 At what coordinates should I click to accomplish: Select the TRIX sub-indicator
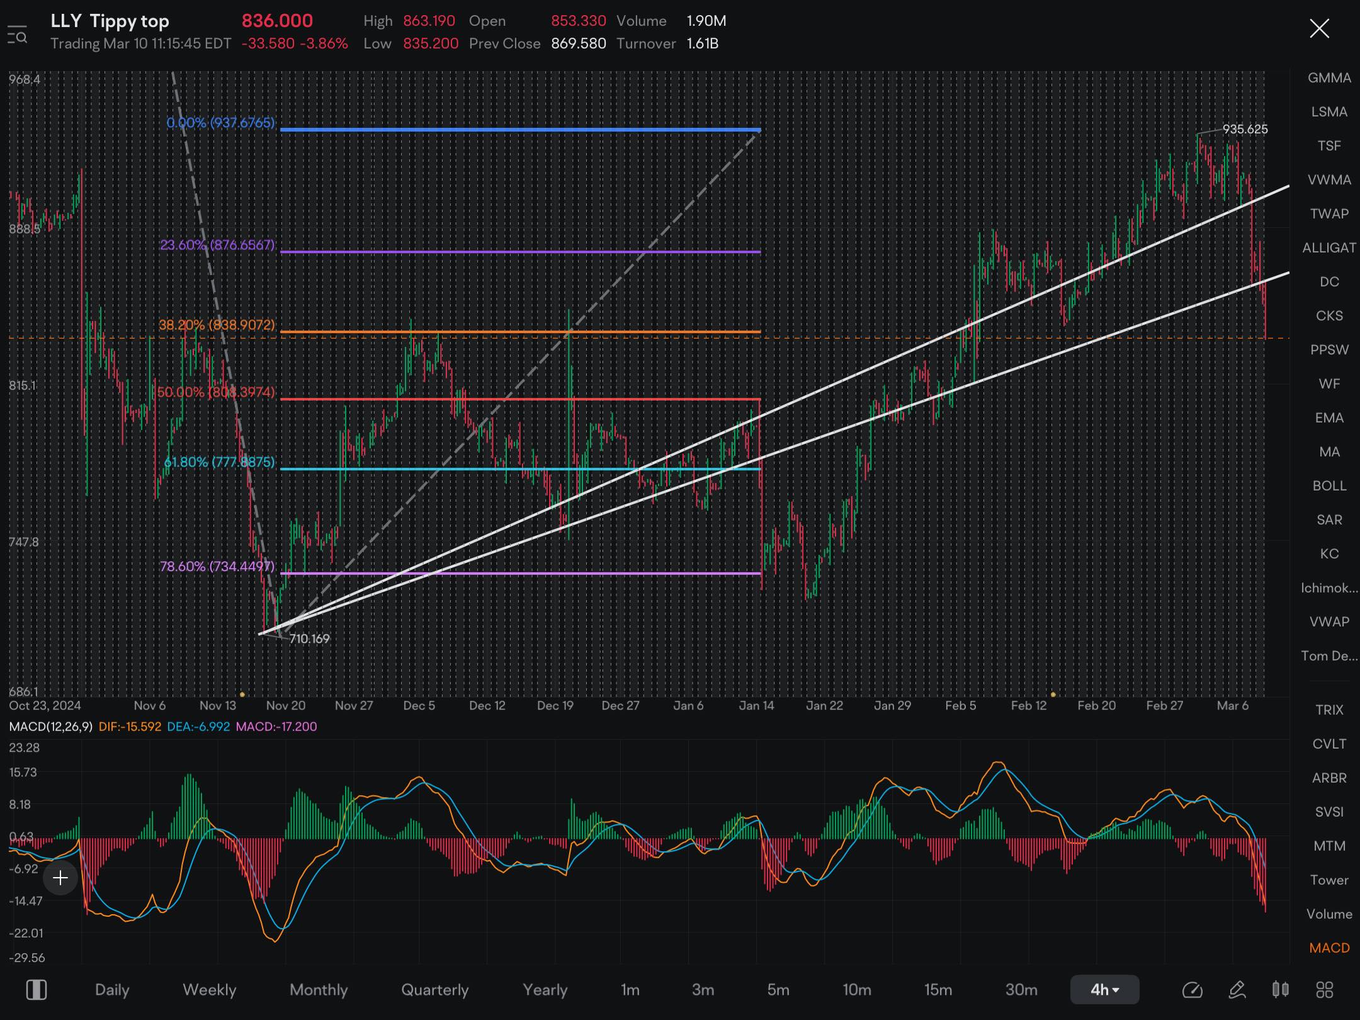[x=1329, y=710]
